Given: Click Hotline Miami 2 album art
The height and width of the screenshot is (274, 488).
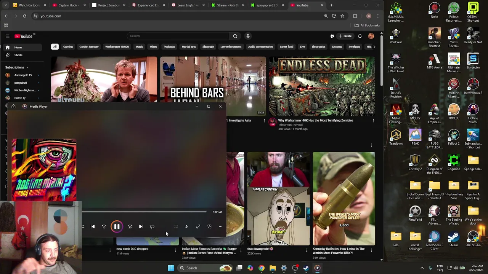Looking at the screenshot, I should click(44, 170).
